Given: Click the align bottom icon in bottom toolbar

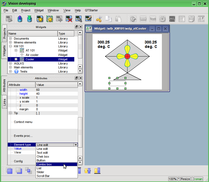Looking at the screenshot, I should click(97, 171).
